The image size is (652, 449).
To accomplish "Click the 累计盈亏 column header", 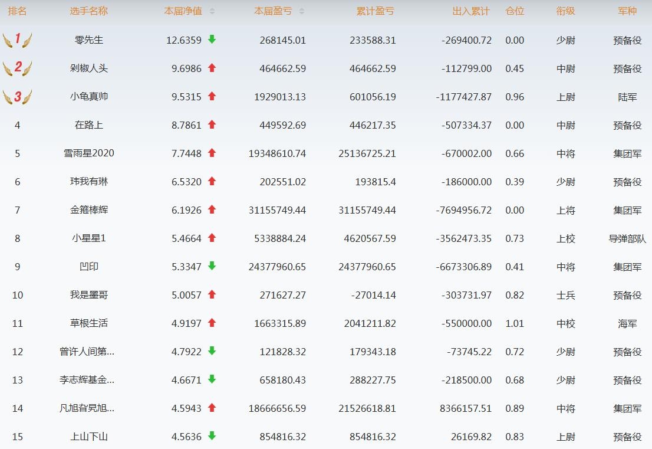I will pos(376,11).
